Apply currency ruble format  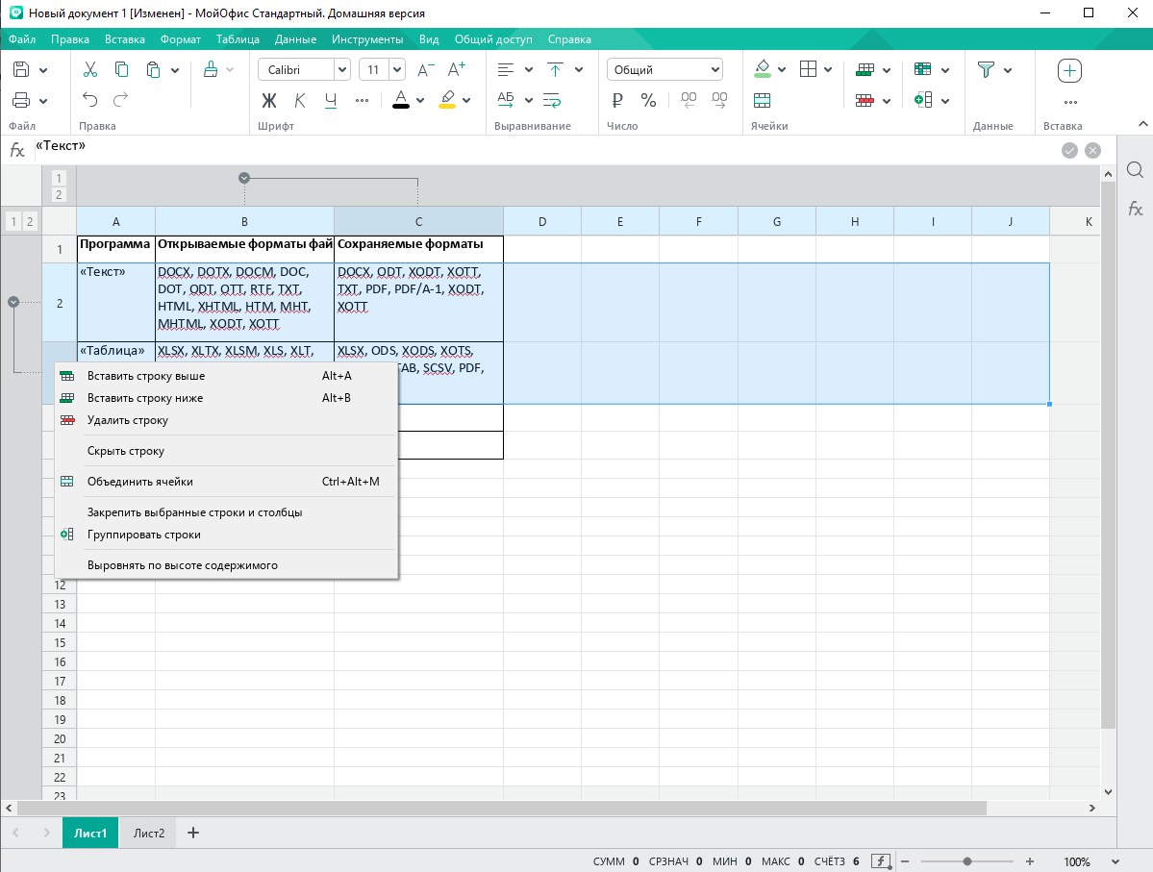pyautogui.click(x=617, y=101)
